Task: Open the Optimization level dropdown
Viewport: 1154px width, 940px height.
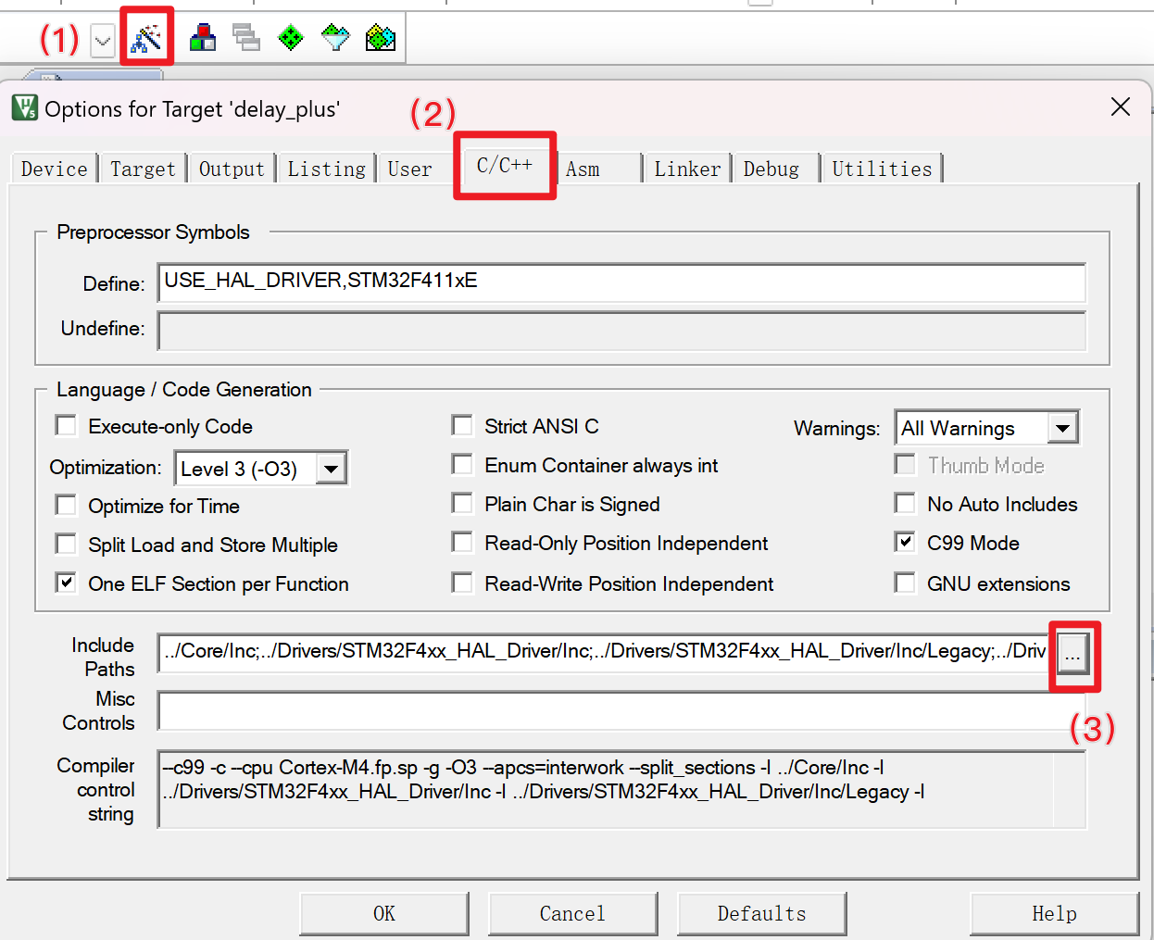Action: coord(331,469)
